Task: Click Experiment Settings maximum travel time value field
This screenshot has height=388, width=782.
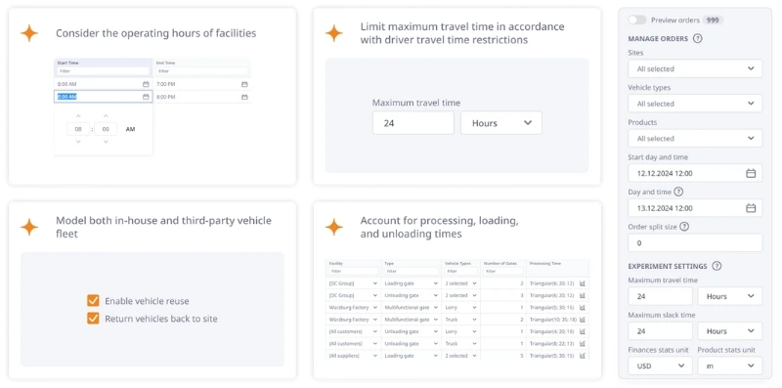Action: coord(660,296)
